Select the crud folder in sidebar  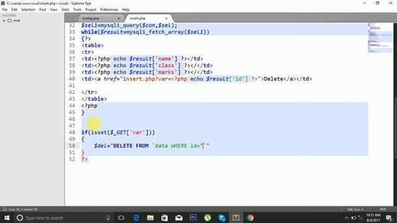click(x=17, y=20)
